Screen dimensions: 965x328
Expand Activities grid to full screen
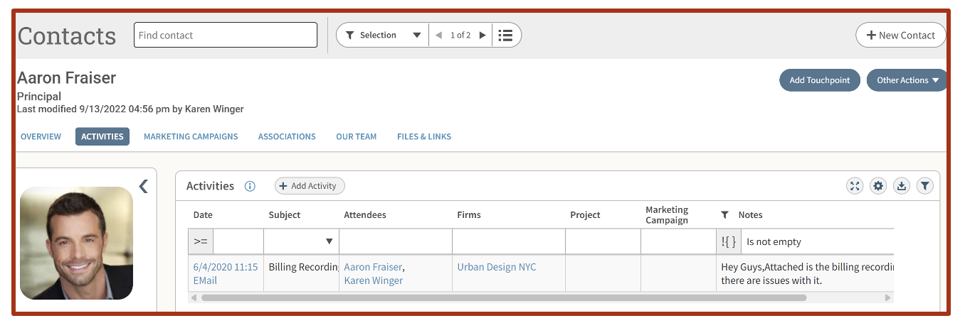tap(855, 186)
